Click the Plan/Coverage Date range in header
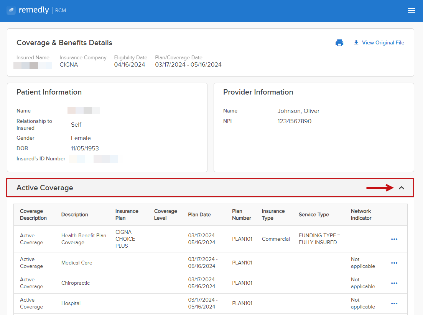Image resolution: width=423 pixels, height=315 pixels. tap(188, 65)
